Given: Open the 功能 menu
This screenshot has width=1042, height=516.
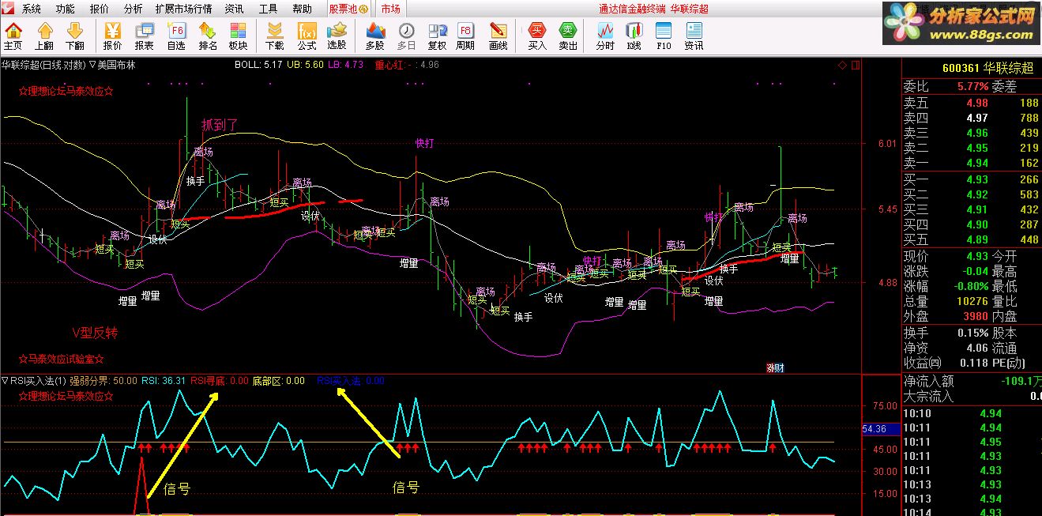Looking at the screenshot, I should (66, 9).
